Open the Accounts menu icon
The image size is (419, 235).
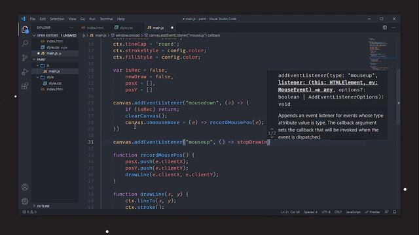tap(25, 187)
